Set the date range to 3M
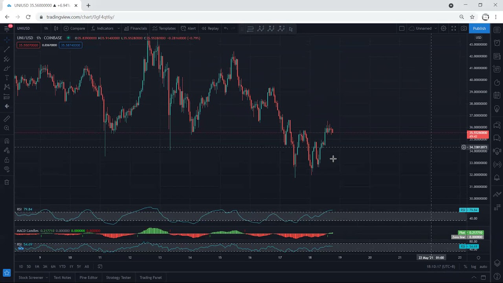 (45, 266)
